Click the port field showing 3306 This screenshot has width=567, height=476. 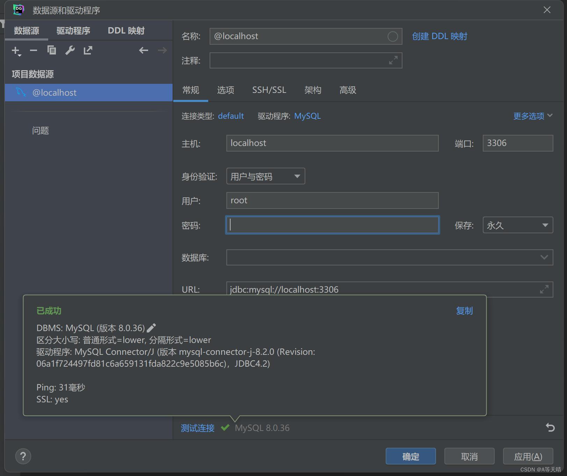[x=518, y=143]
